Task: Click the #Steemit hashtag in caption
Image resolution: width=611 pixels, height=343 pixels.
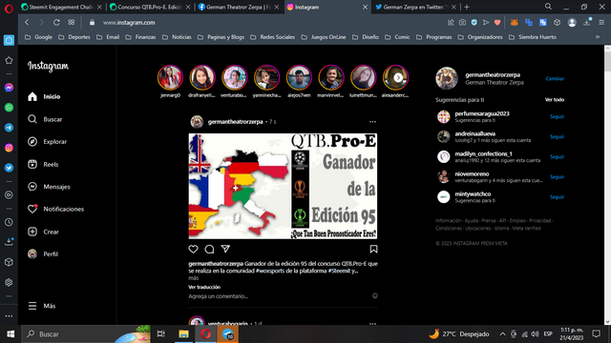Action: 339,271
